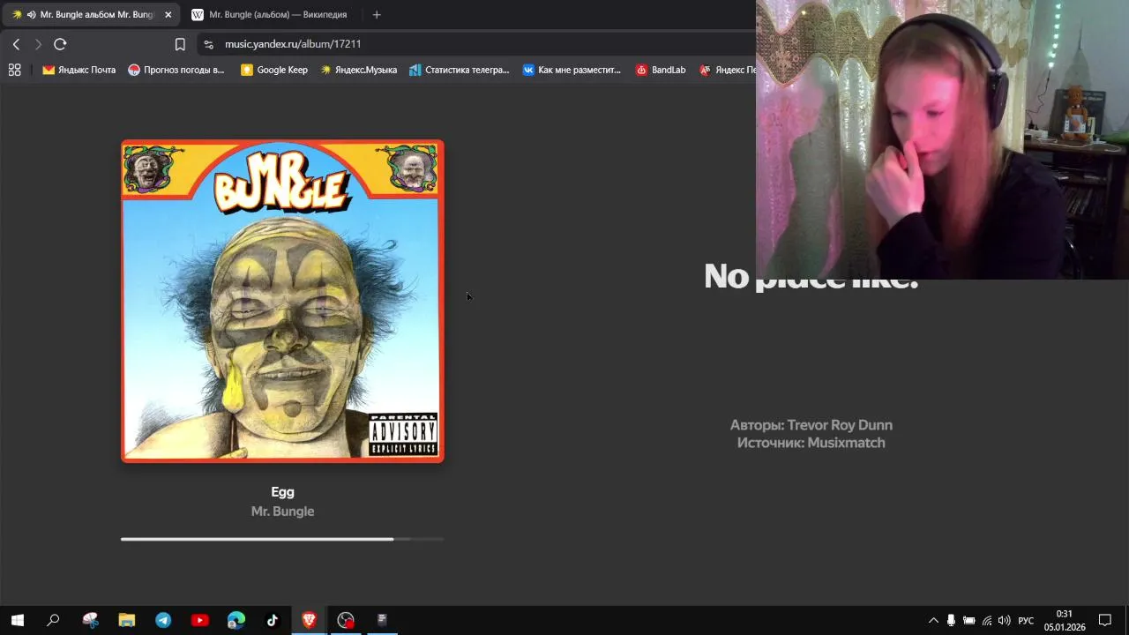Click the microphone tray icon
The height and width of the screenshot is (635, 1129).
951,620
